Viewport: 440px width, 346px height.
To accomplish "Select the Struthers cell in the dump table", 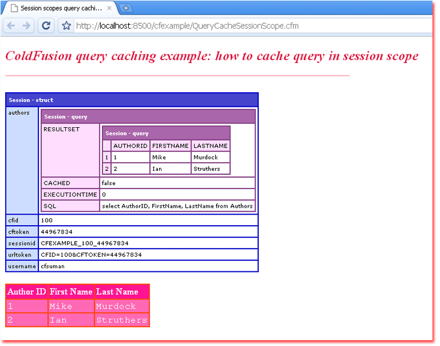I will point(210,169).
